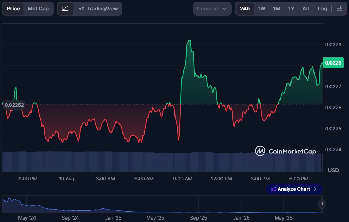This screenshot has height=222, width=349.
Task: Click the 19 Aug date label
Action: tap(67, 179)
